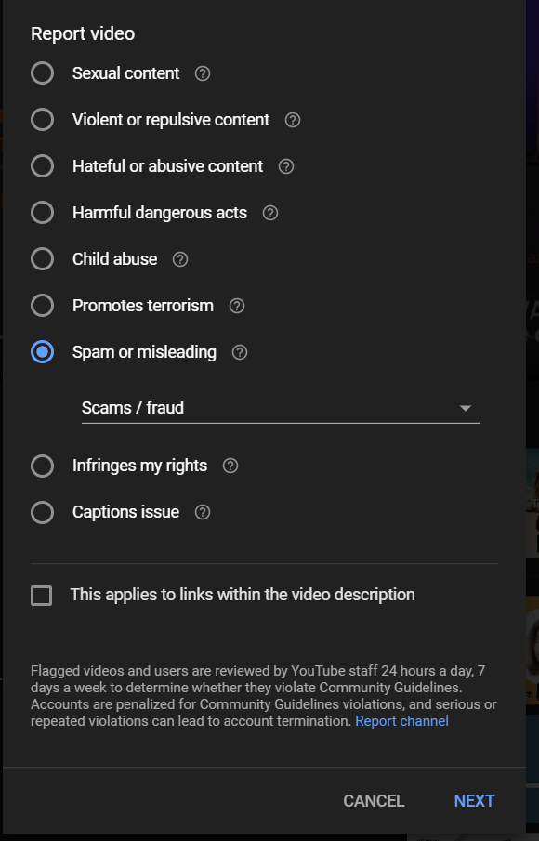Viewport: 539px width, 841px height.
Task: Select the Captions issue radio button
Action: (43, 512)
